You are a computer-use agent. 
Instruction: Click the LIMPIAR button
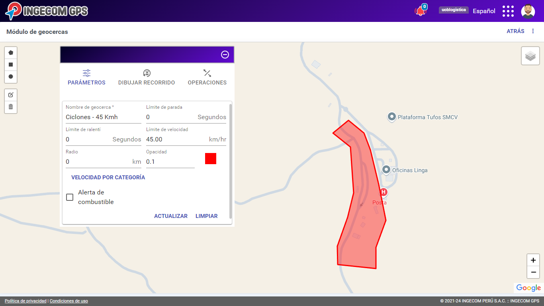point(206,216)
